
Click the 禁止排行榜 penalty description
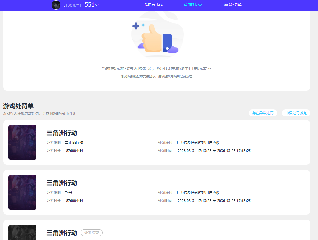click(74, 143)
